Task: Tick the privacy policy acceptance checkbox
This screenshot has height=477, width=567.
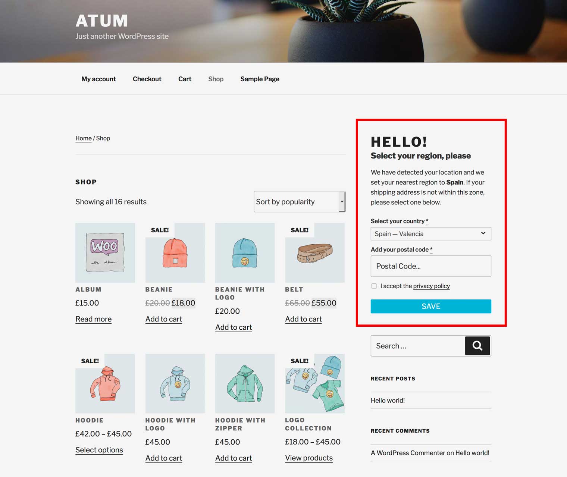Action: click(374, 286)
